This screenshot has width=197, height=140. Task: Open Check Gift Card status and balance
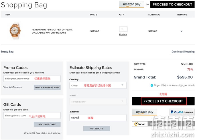pyautogui.click(x=42, y=133)
